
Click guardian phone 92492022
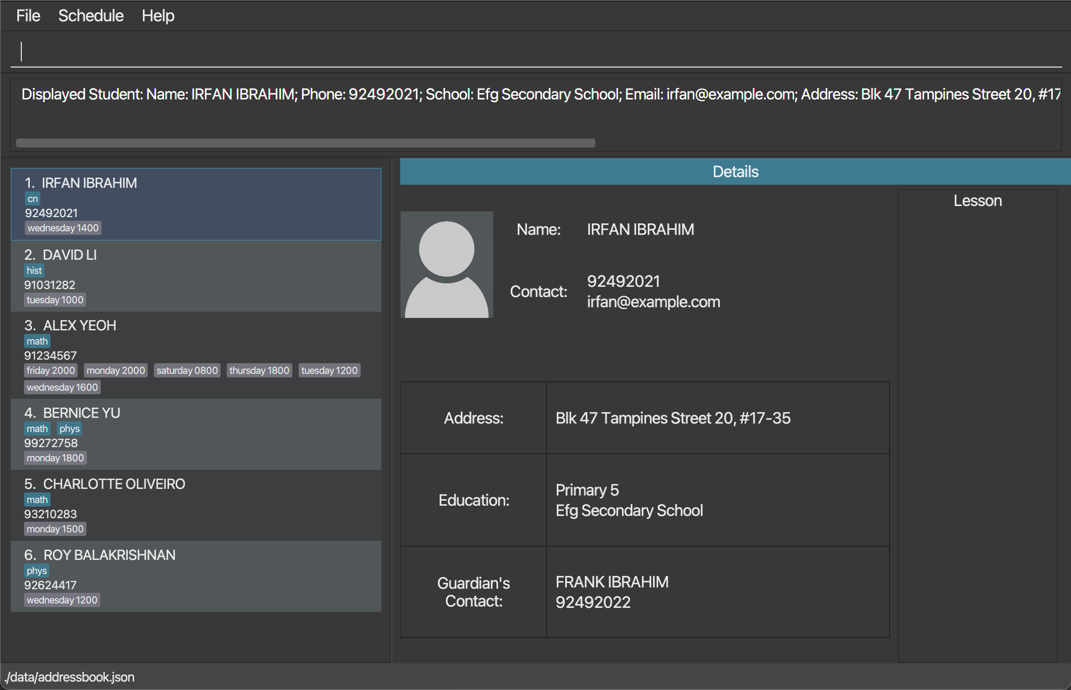coord(593,603)
